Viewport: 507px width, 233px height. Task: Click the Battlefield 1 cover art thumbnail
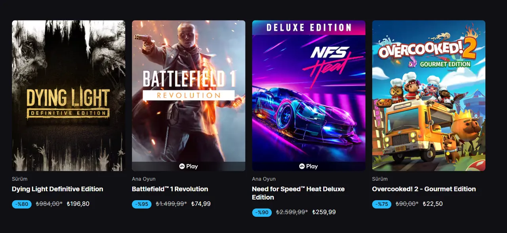tap(189, 96)
